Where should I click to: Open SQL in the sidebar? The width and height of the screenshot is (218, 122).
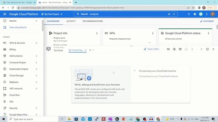point(11,102)
